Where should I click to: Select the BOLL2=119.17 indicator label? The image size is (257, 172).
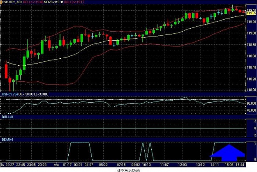pos(74,2)
